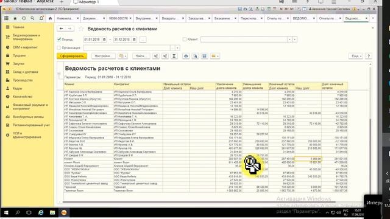This screenshot has height=219, width=390.
Task: Click the start date field 01.01.2018
Action: 93,40
